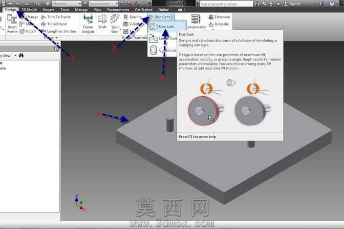The height and width of the screenshot is (229, 344).
Task: Click the wrench key icon in title bar
Action: point(264,4)
